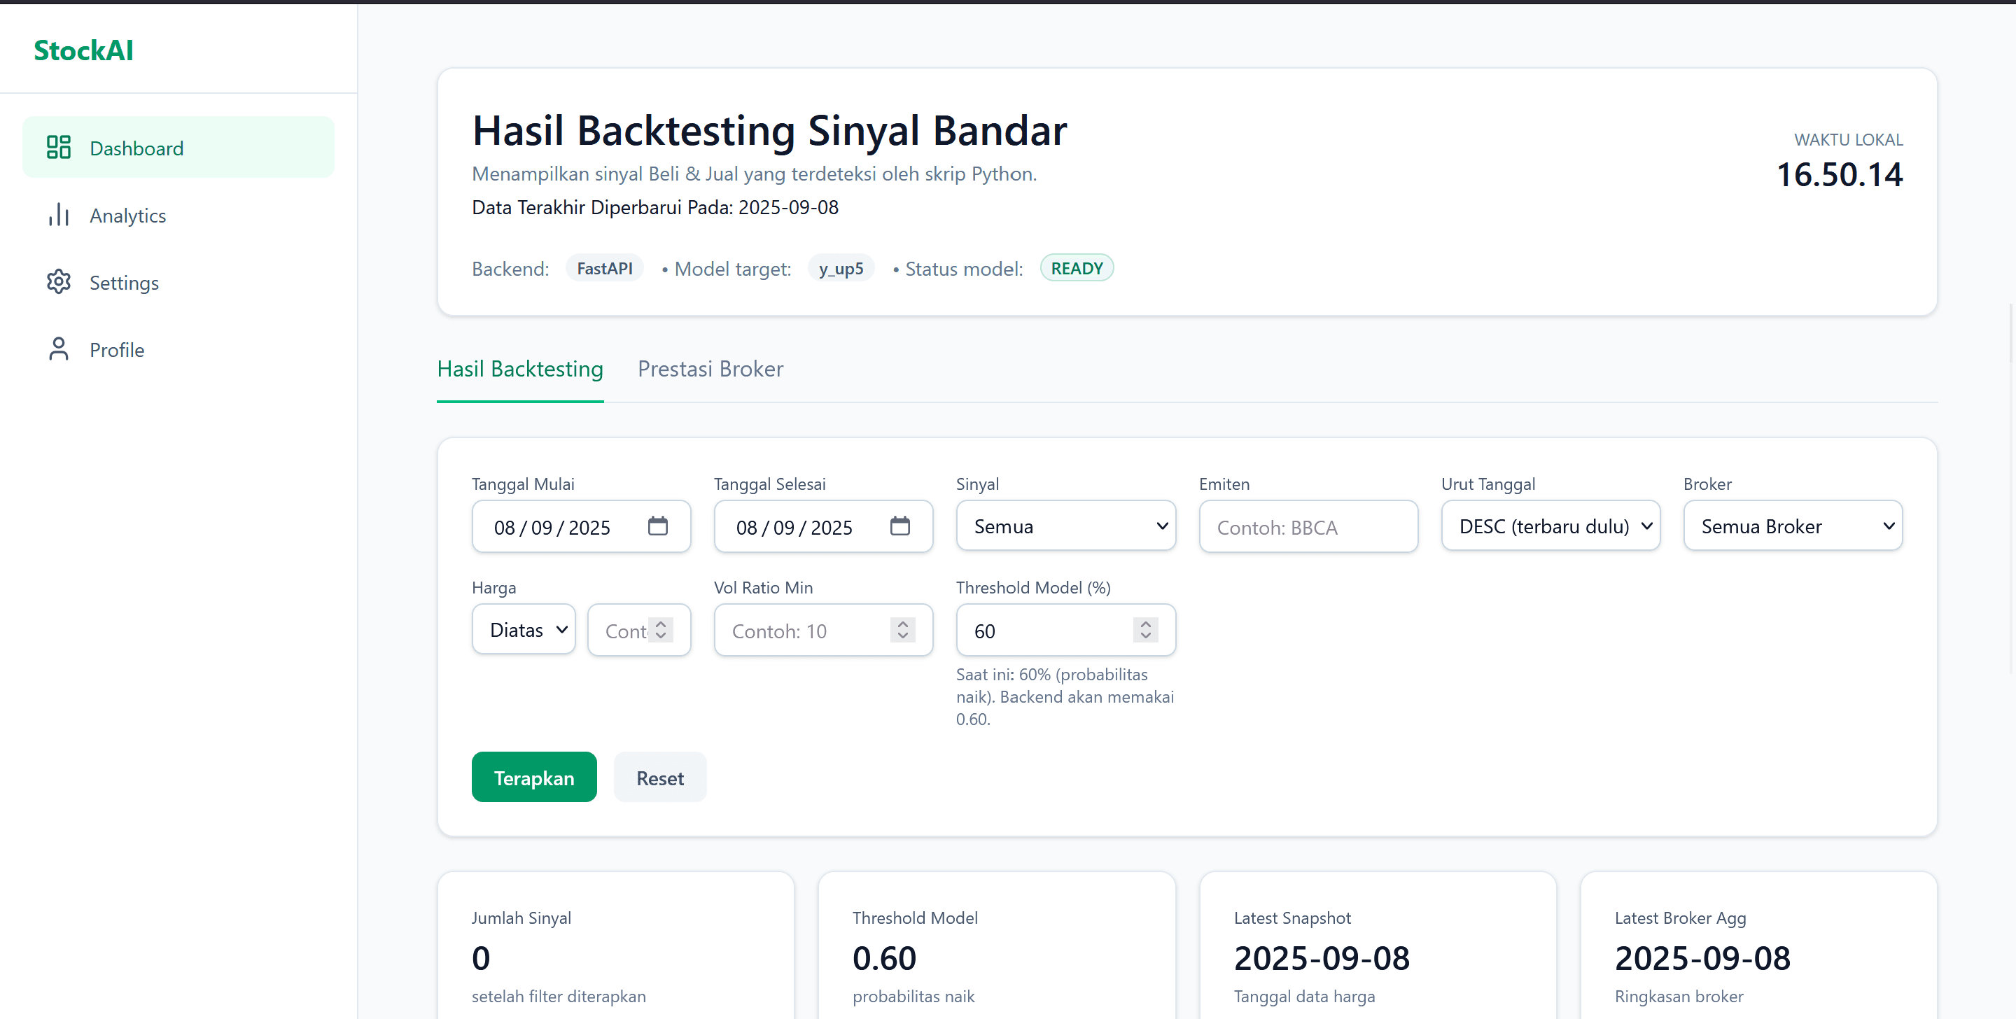The width and height of the screenshot is (2016, 1019).
Task: Decrease Vol Ratio Min with the down stepper
Action: pos(902,637)
